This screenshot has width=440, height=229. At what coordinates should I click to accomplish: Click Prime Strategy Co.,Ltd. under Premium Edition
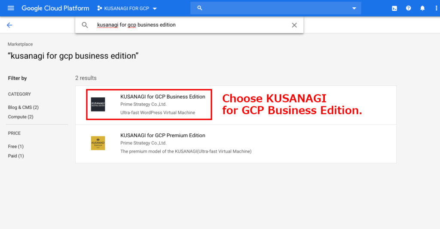point(144,143)
